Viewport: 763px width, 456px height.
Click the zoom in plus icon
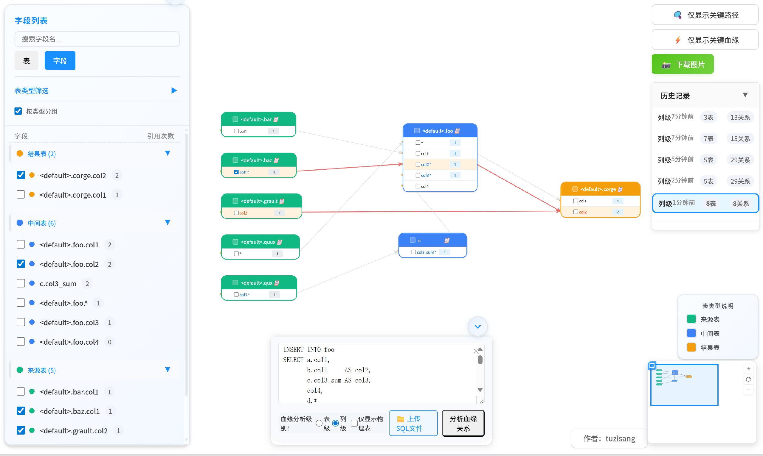click(x=748, y=369)
